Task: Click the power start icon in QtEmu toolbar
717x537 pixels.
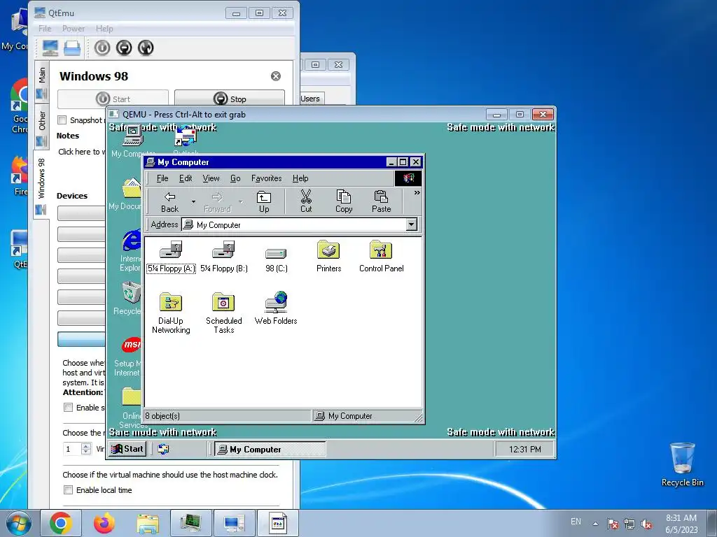Action: (102, 48)
